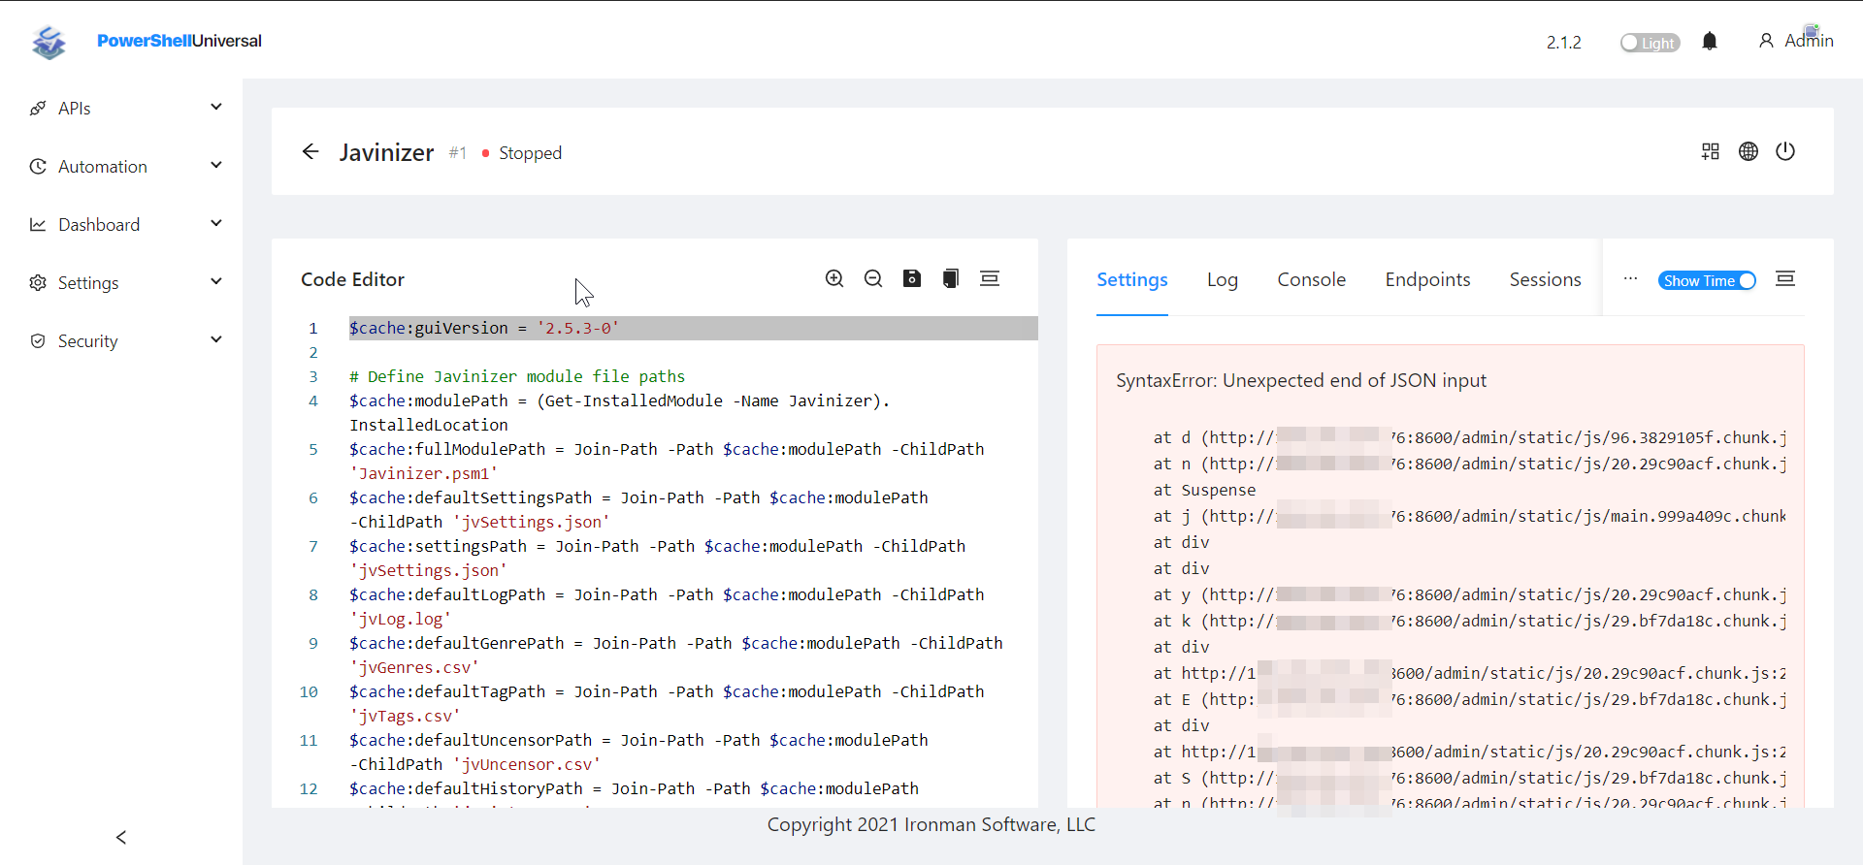Switch to the Endpoints tab
The width and height of the screenshot is (1863, 865).
[1428, 279]
